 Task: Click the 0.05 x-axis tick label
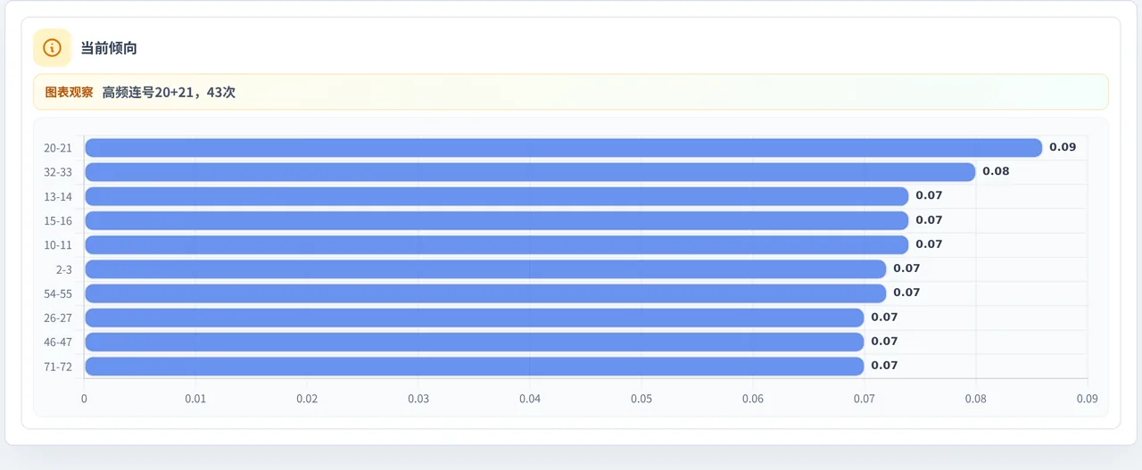point(641,399)
